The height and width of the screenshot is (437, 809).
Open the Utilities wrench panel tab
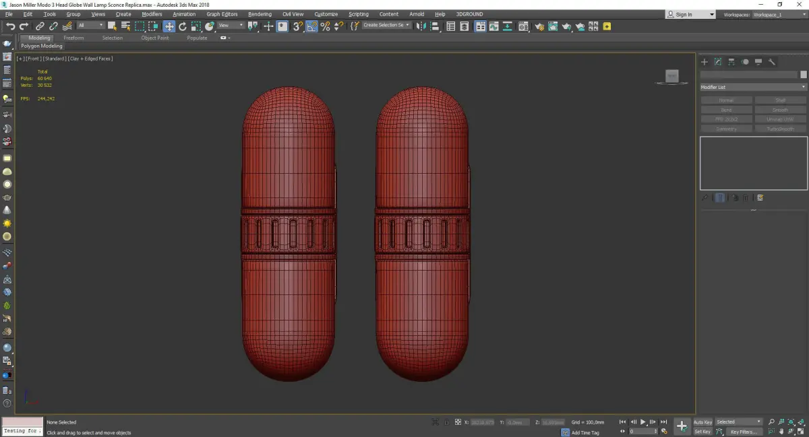click(x=772, y=62)
